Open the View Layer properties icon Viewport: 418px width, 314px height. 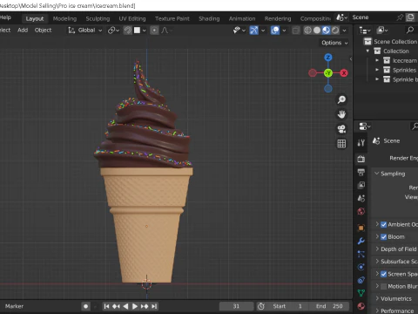[x=361, y=185]
